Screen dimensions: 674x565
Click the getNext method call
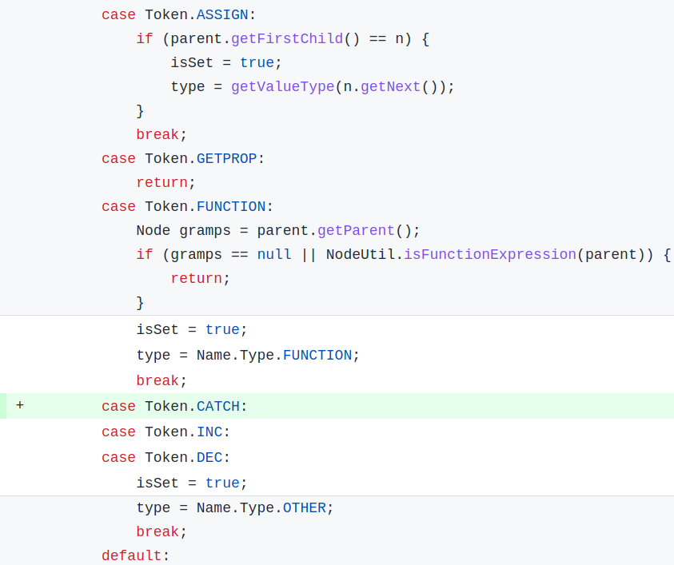(390, 86)
